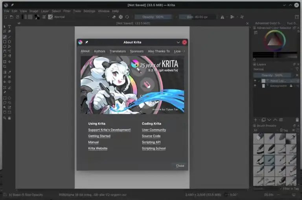Activate the Pan hand tool
Screen dimensions: 302x200
(9, 118)
